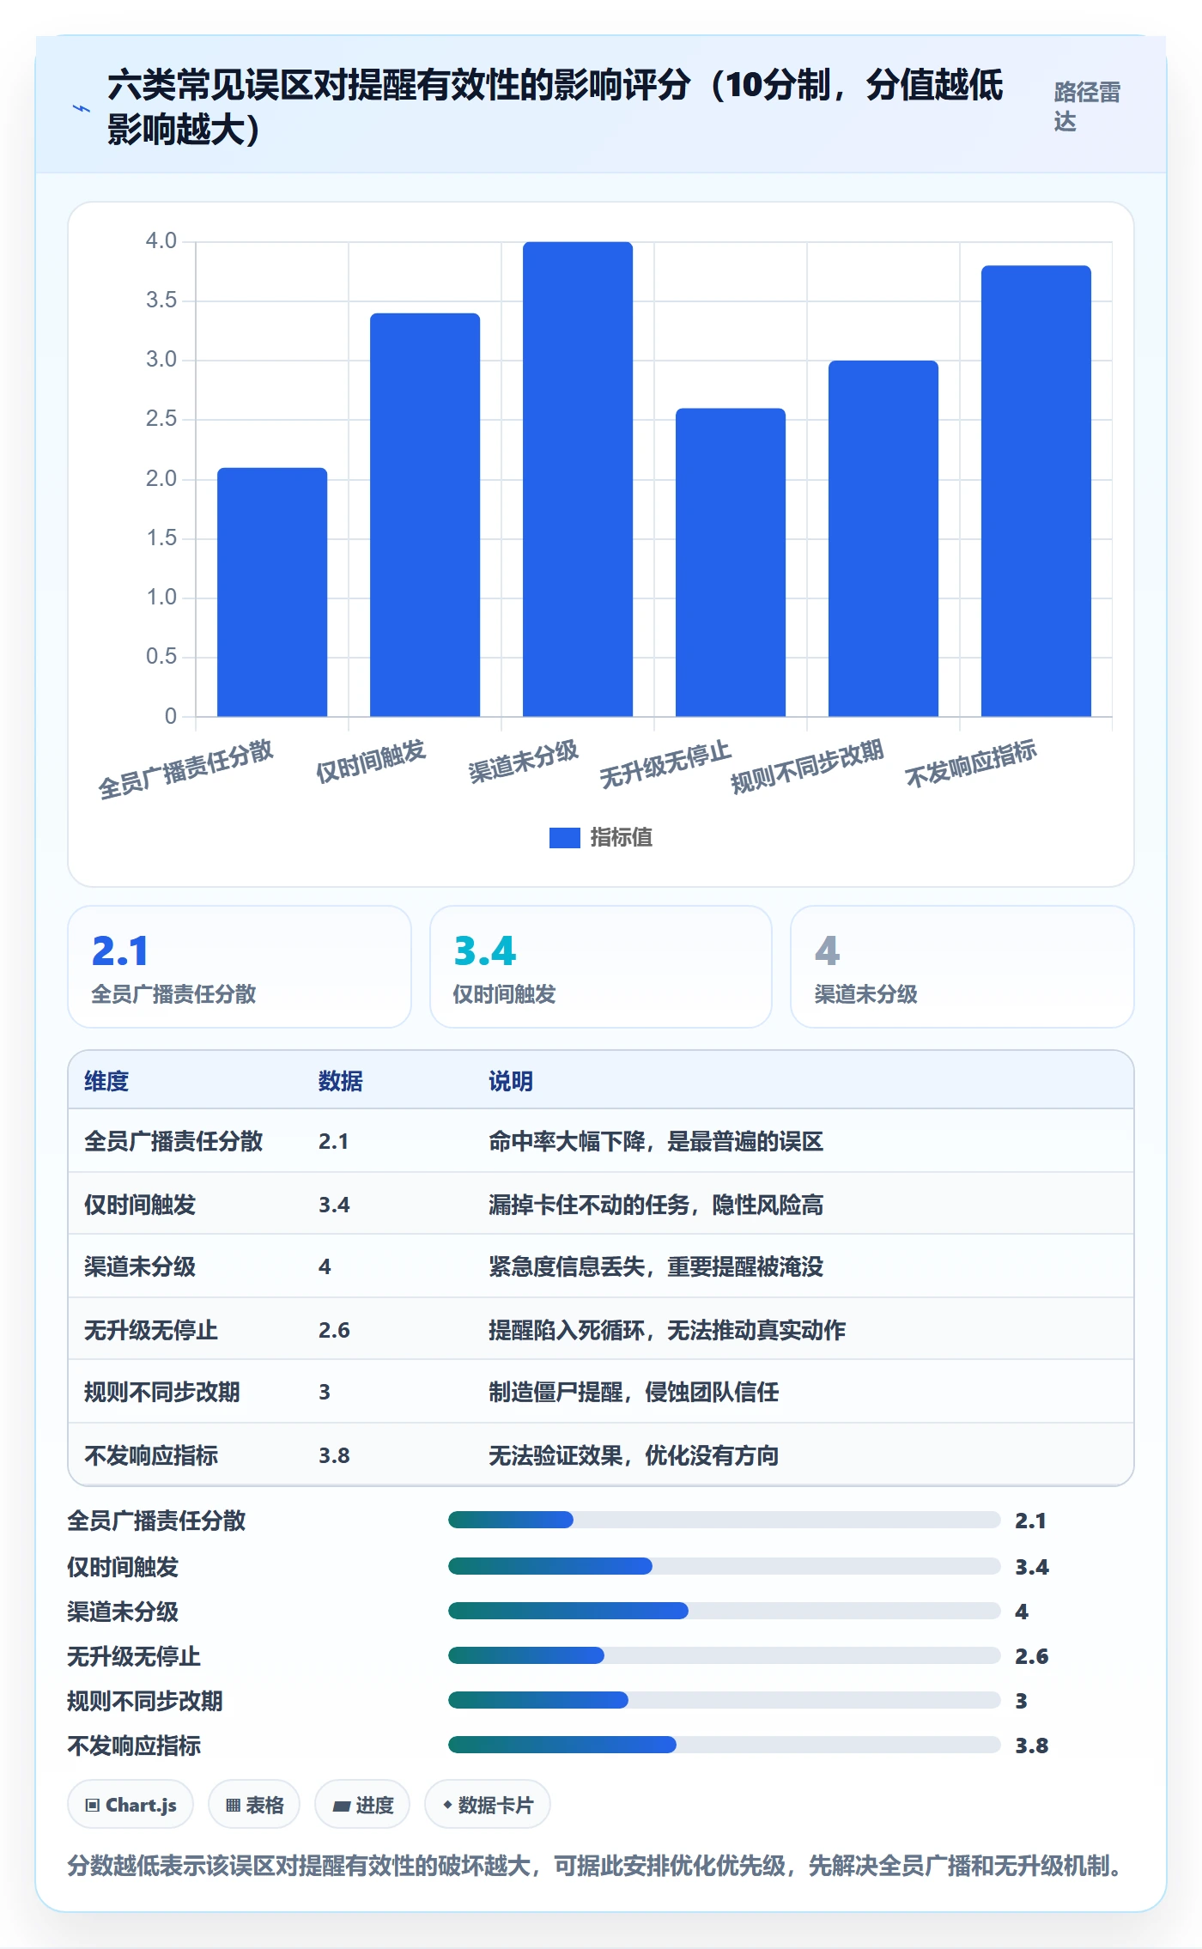Open the 2.1 全员广播责任分散 data card
1202x1949 pixels.
coord(240,967)
